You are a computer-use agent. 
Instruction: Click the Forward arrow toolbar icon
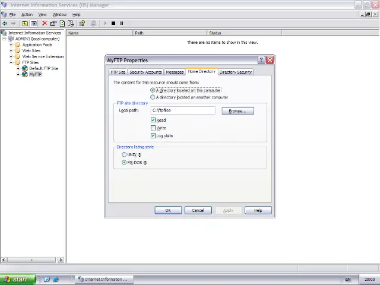pyautogui.click(x=13, y=24)
